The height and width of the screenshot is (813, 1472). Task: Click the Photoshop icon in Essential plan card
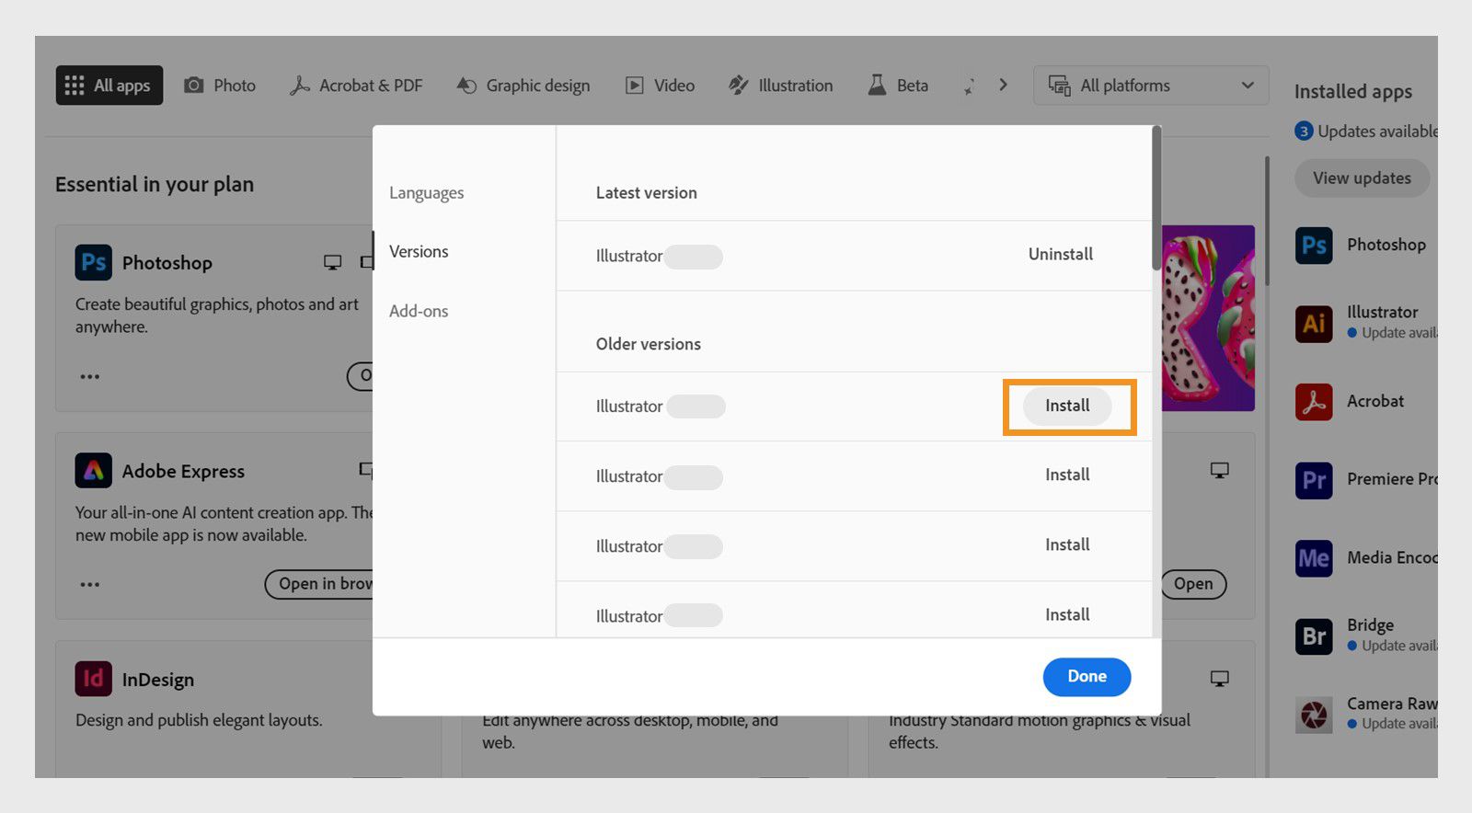(x=94, y=263)
